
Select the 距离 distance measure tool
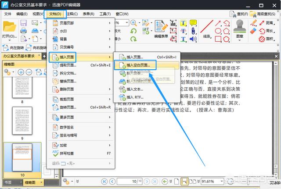[267, 23]
